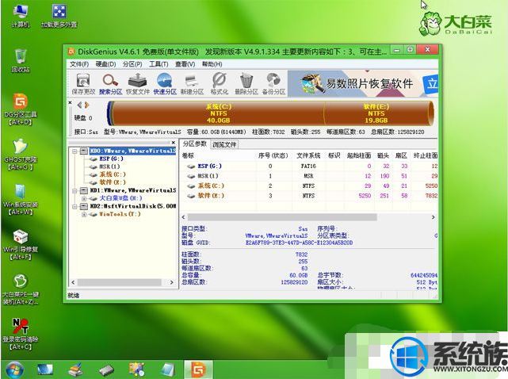This screenshot has height=379, width=508.
Task: Select 软件(E:) row in partition table
Action: point(309,196)
